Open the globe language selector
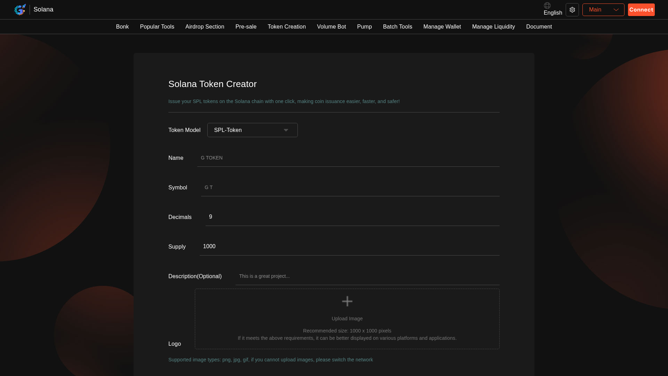Screen dimensions: 668x376 coord(547,6)
